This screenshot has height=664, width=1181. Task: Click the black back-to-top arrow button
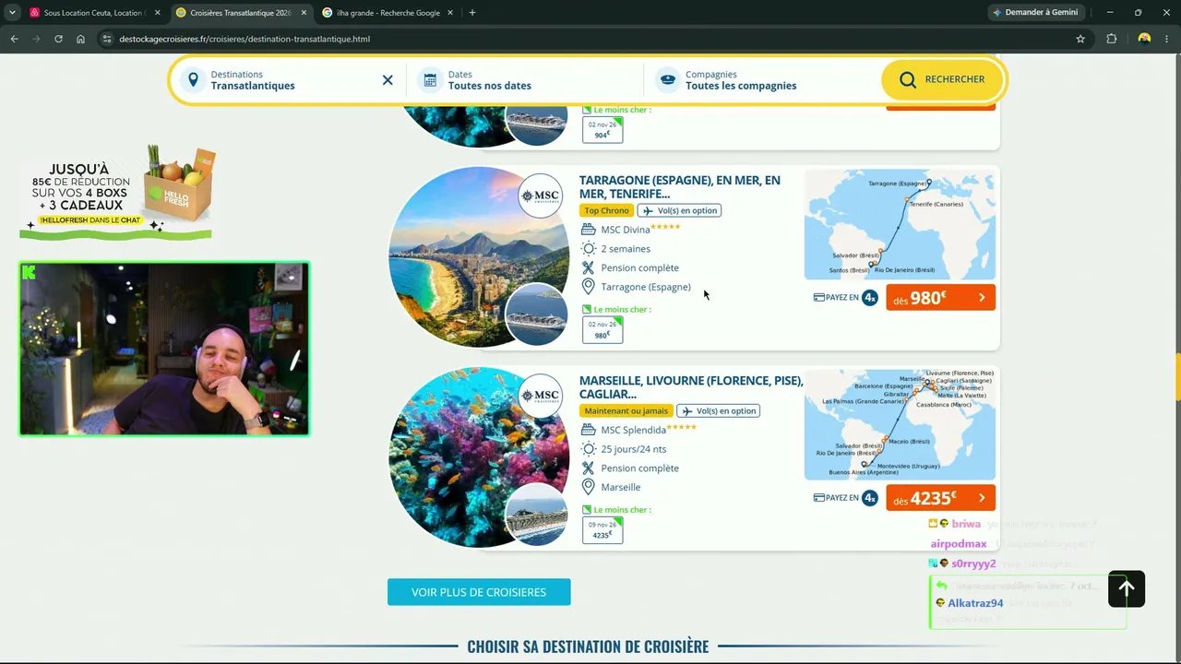coord(1127,588)
